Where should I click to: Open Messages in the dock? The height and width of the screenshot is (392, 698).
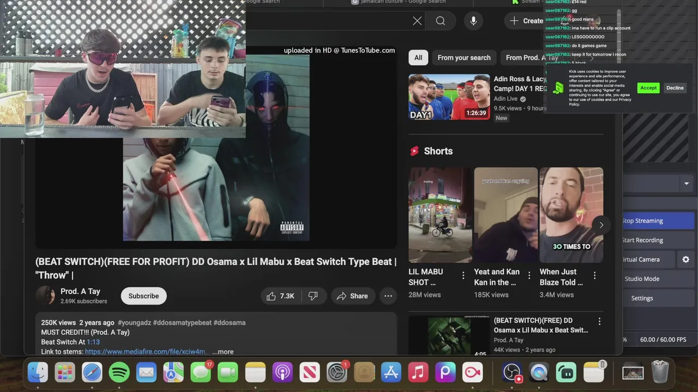(x=201, y=372)
